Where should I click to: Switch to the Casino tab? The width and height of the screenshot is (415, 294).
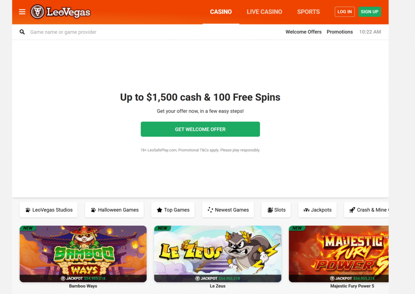[x=221, y=12]
